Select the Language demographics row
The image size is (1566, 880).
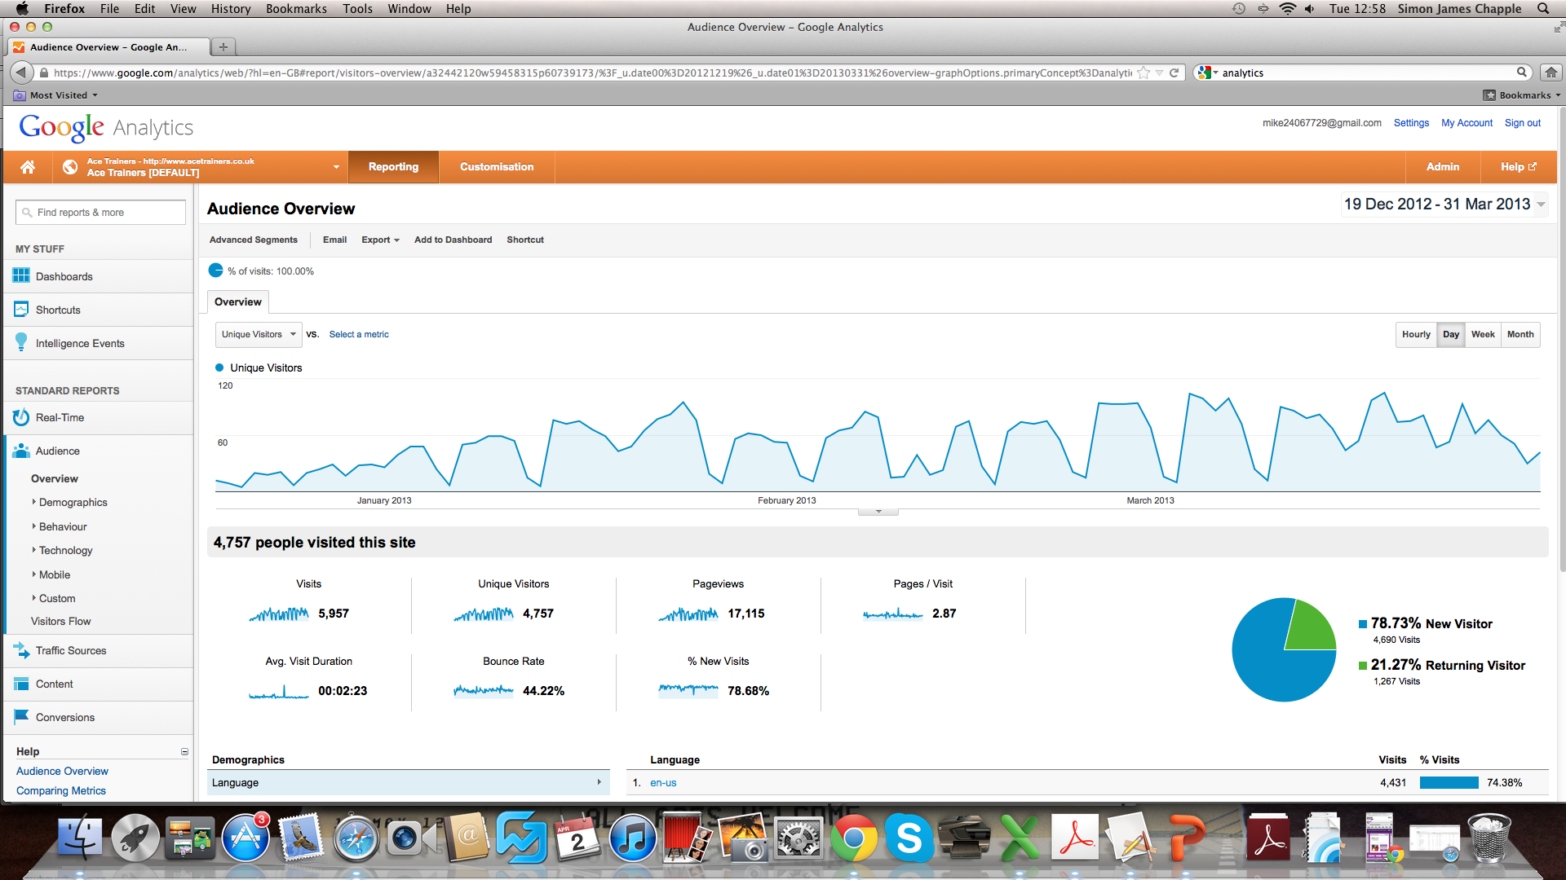coord(408,783)
